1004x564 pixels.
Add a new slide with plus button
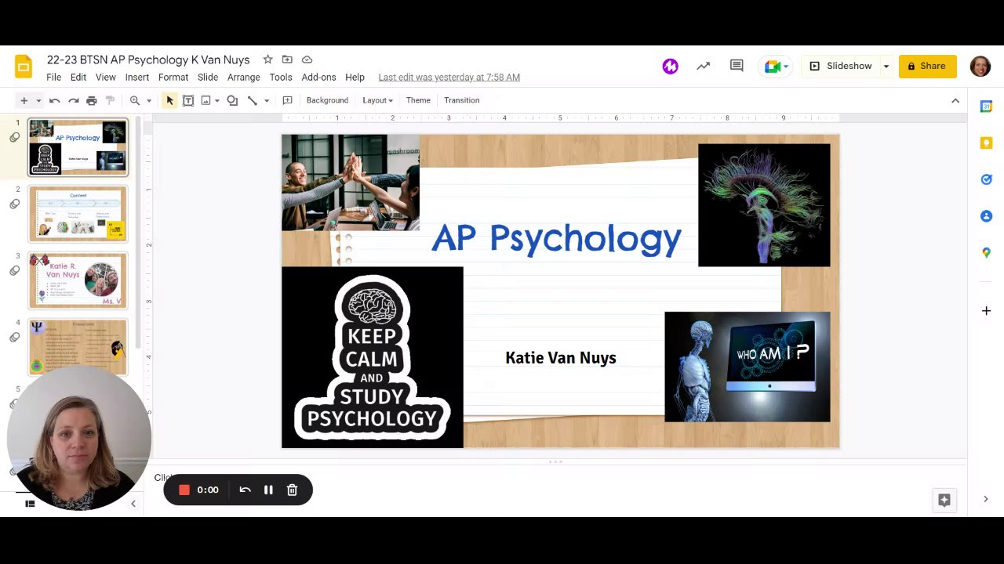pos(24,100)
